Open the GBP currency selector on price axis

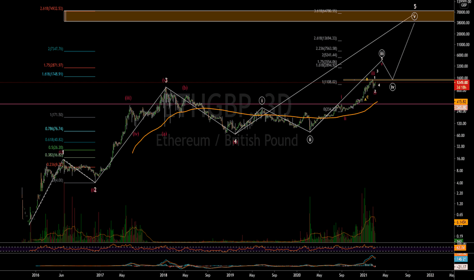pyautogui.click(x=463, y=5)
